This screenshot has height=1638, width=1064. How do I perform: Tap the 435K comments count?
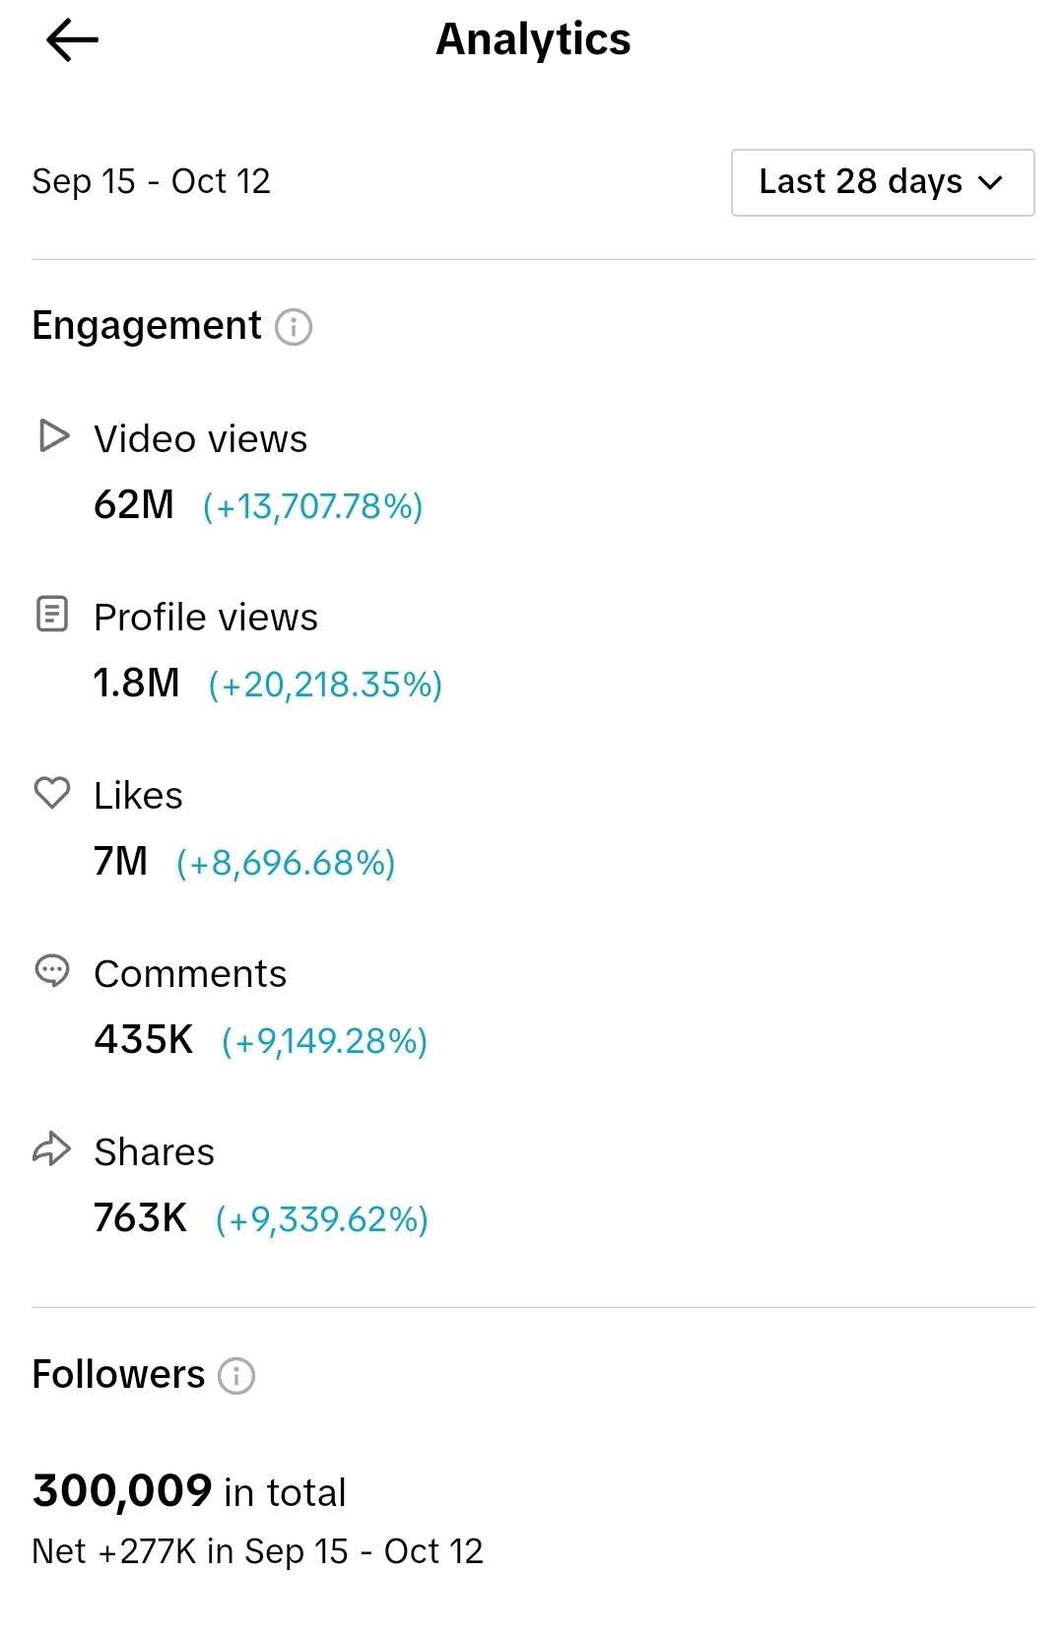[x=144, y=1039]
